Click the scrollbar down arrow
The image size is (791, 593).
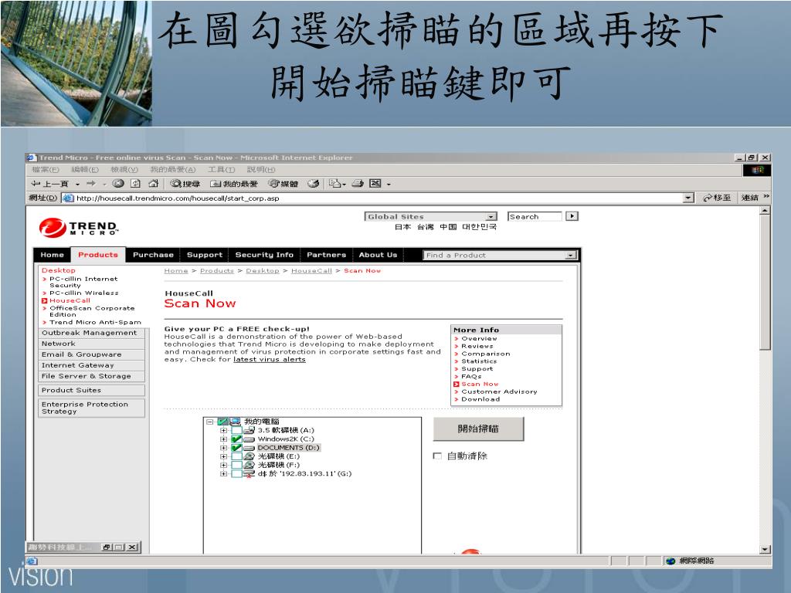[x=765, y=550]
